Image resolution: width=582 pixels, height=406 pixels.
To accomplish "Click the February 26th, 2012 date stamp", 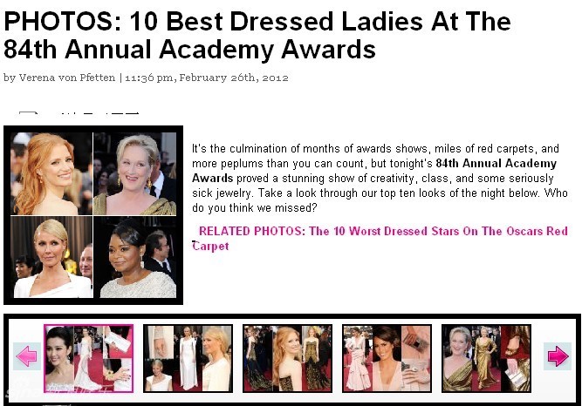I will [234, 78].
